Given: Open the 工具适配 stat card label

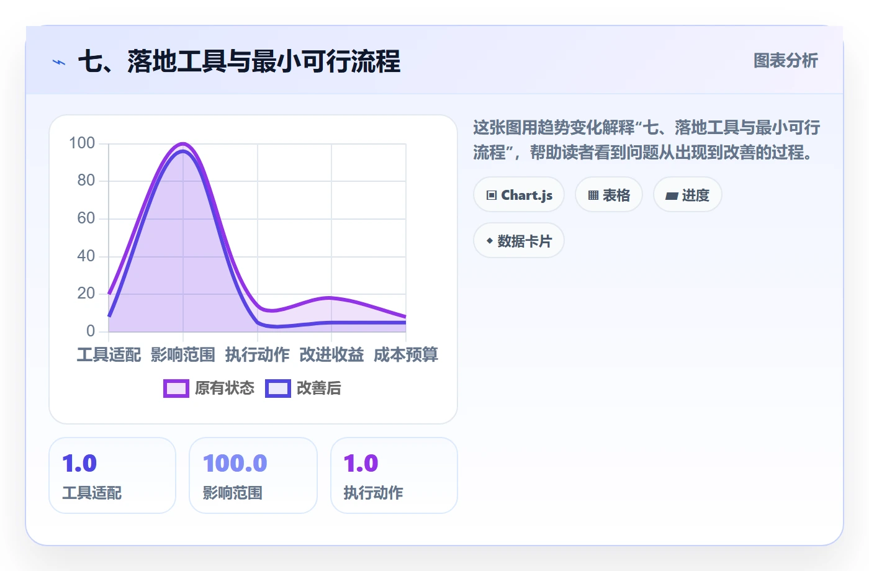Looking at the screenshot, I should click(x=92, y=493).
